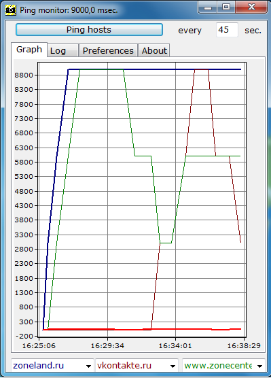Expand the vkontakte.ru host dropdown

click(173, 366)
